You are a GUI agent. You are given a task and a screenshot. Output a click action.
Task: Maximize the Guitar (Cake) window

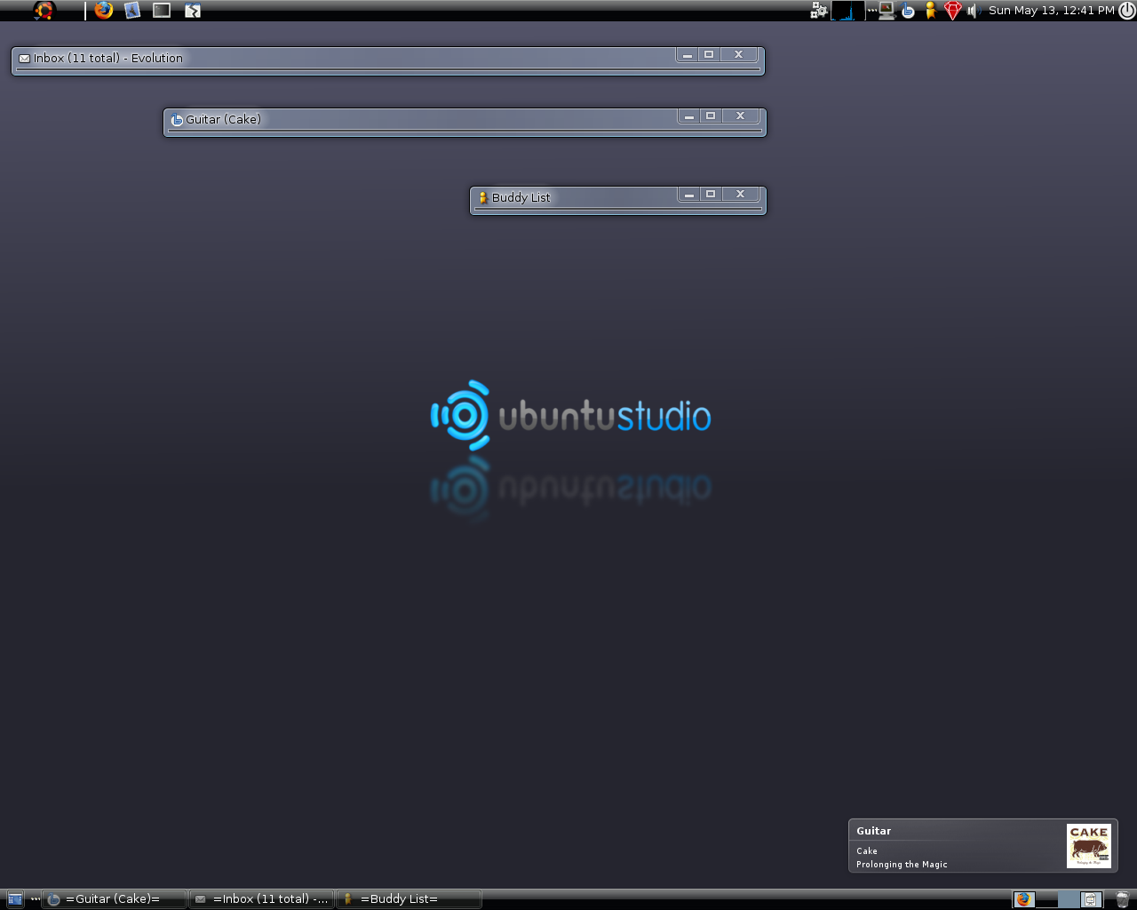[711, 116]
